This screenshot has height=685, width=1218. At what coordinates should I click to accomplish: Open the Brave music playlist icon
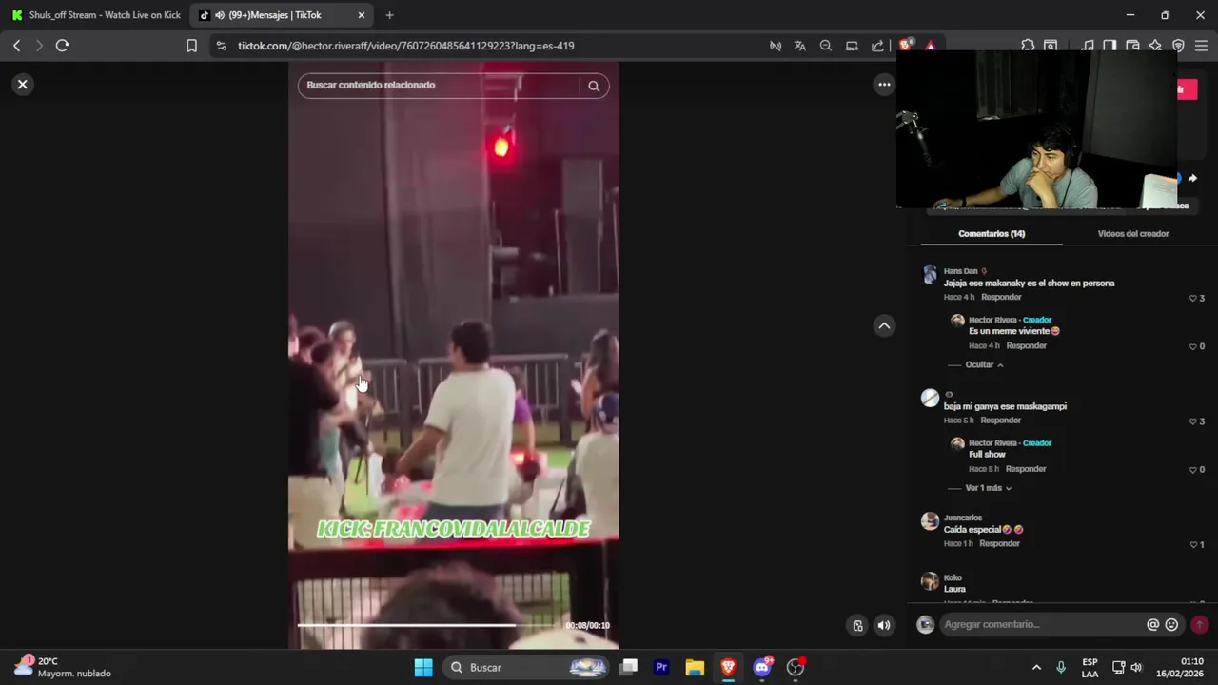coord(1088,46)
